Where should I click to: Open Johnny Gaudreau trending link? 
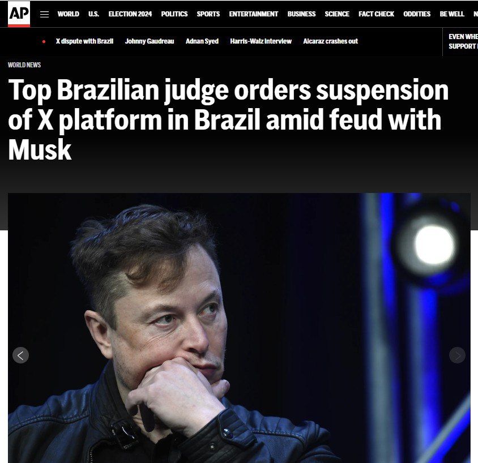click(x=150, y=41)
